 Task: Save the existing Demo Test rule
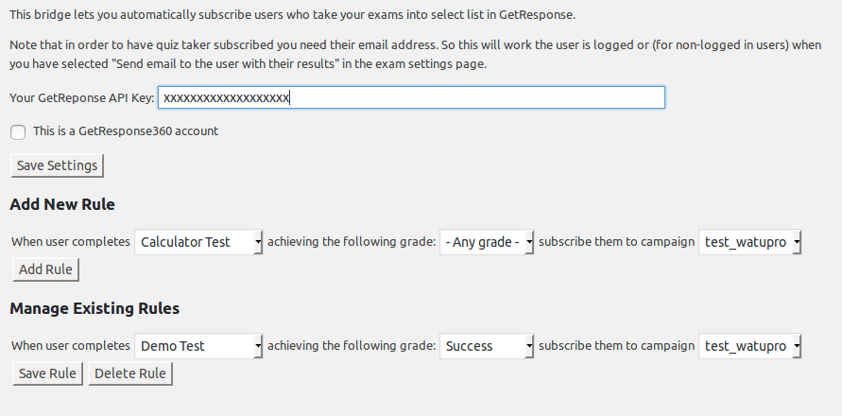point(47,373)
